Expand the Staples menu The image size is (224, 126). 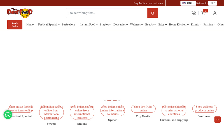pos(105,25)
